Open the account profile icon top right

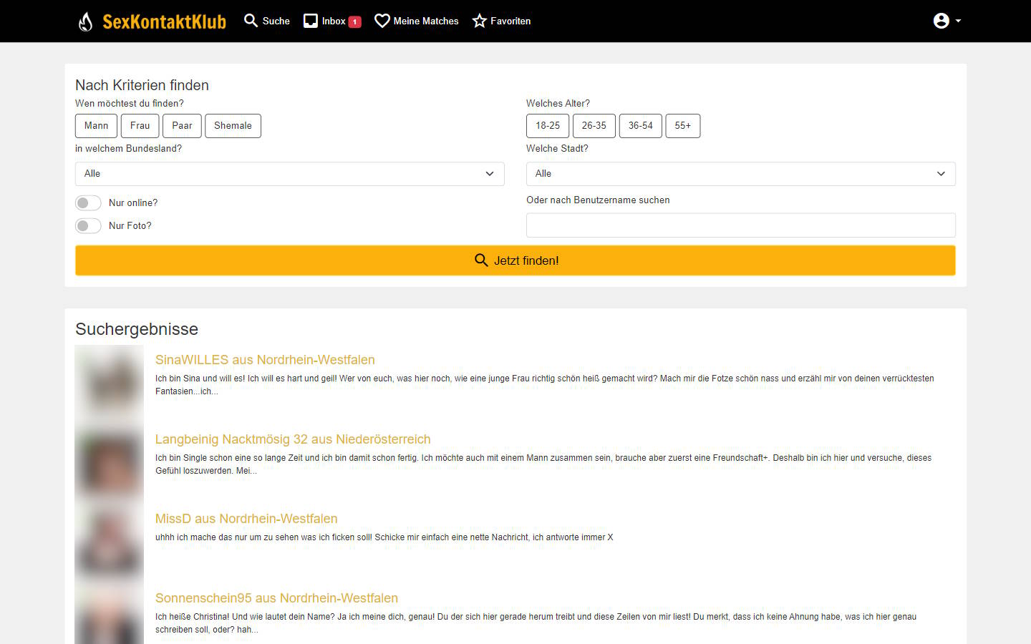[x=940, y=21]
